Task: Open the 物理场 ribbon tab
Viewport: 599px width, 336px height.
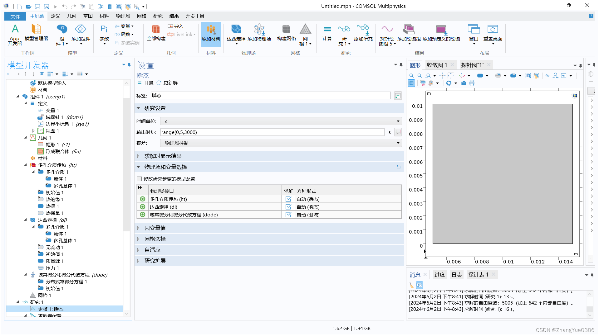Action: (123, 16)
